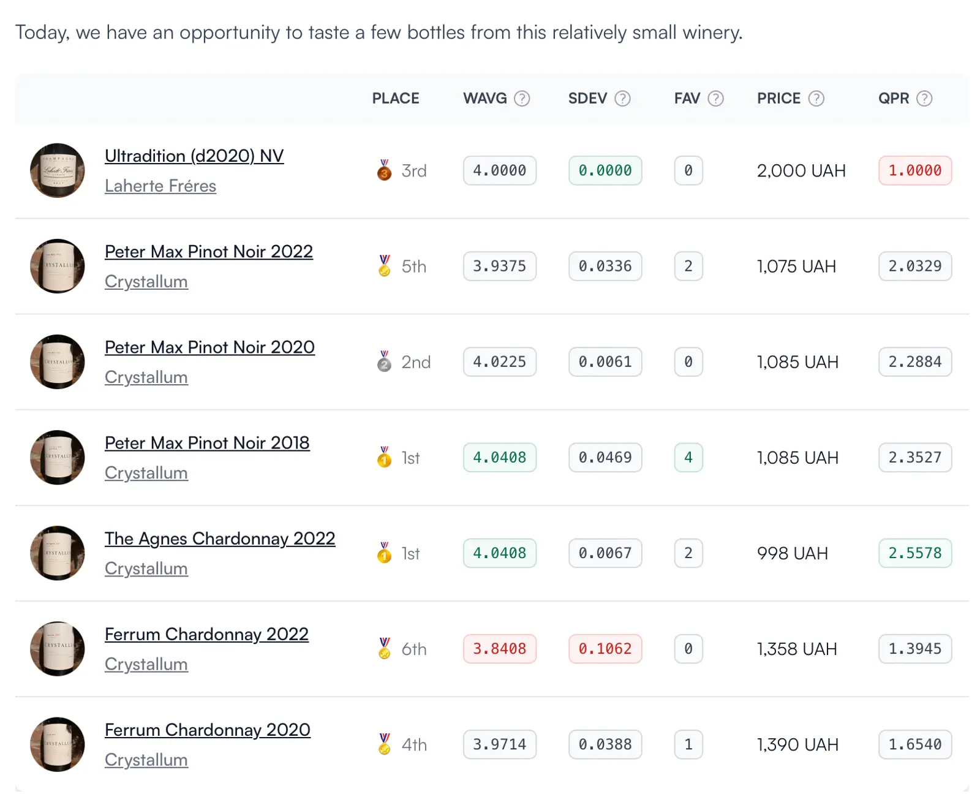The width and height of the screenshot is (980, 794).
Task: Click the bronze medal icon for 3rd place
Action: [384, 171]
